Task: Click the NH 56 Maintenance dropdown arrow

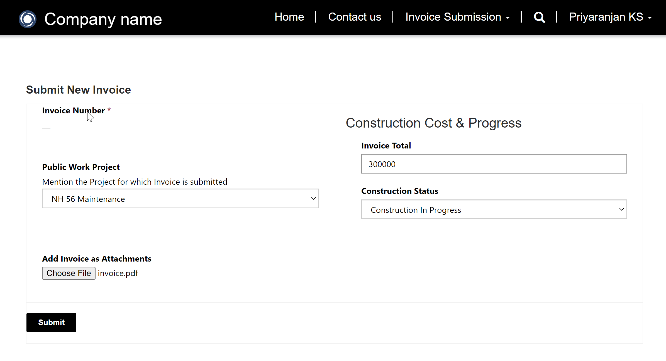Action: (x=313, y=199)
